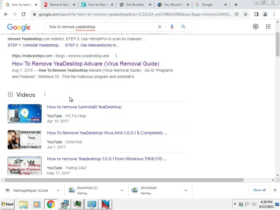Close the downloads bar

[x=275, y=190]
